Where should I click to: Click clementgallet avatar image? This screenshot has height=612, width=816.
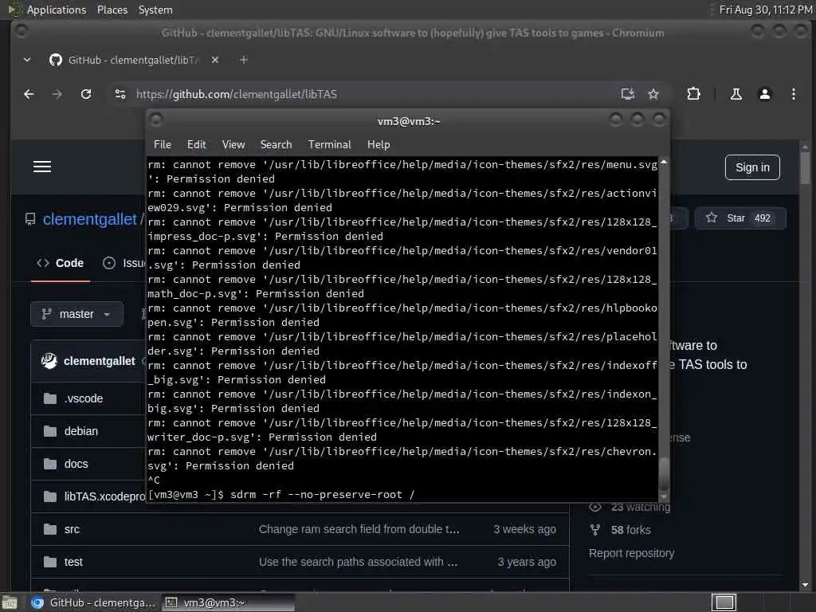click(49, 361)
